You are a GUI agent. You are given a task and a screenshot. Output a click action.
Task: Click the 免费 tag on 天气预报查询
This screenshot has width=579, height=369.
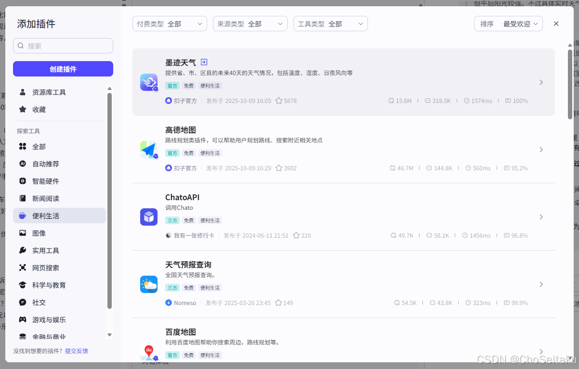[189, 288]
